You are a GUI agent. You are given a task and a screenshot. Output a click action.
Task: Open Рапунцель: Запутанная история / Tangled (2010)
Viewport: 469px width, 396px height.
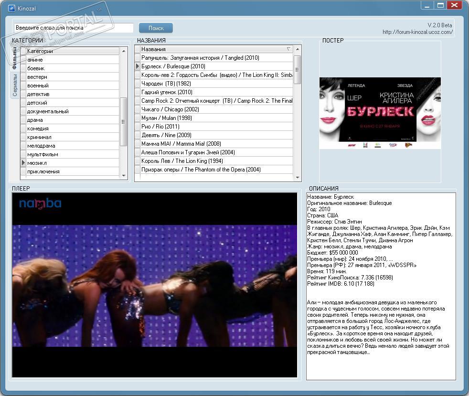pos(216,58)
